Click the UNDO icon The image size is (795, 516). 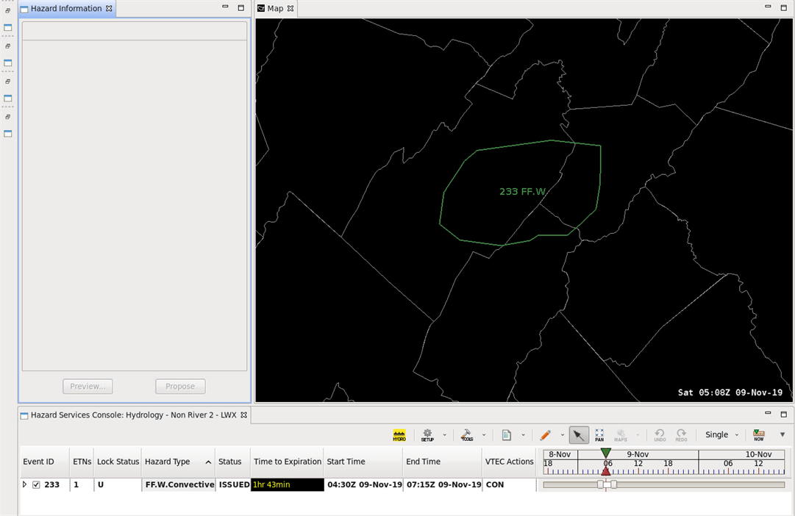pyautogui.click(x=660, y=435)
